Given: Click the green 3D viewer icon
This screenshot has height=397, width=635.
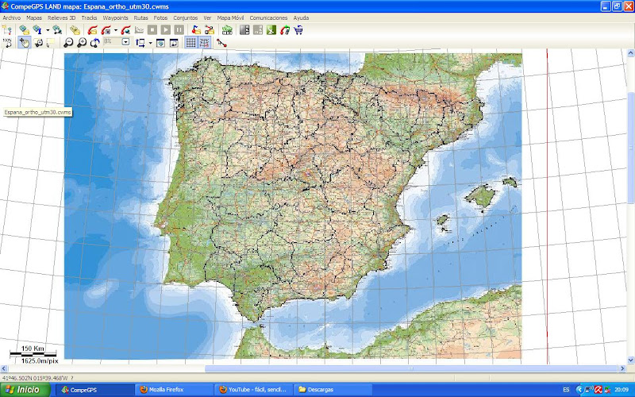Looking at the screenshot, I should 227,29.
